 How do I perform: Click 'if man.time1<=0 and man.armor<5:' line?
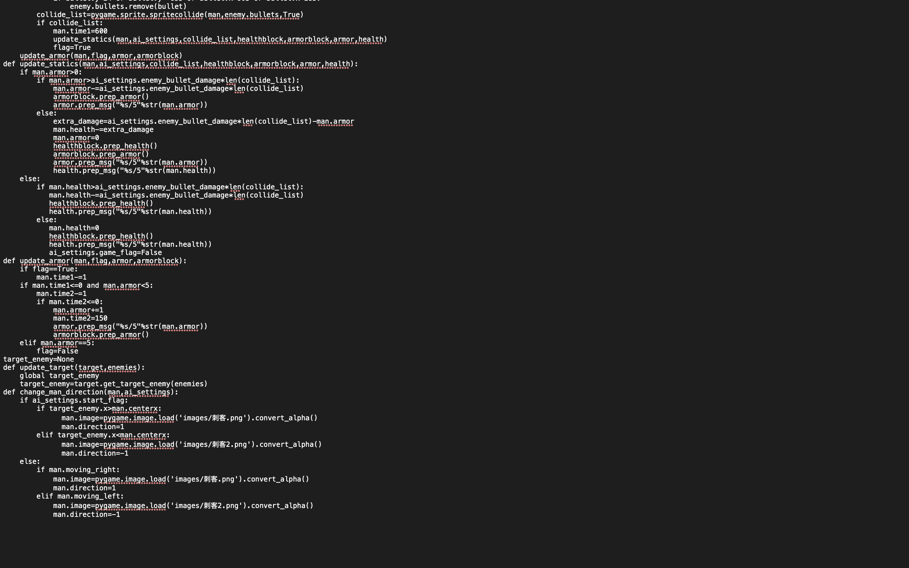[x=86, y=286]
